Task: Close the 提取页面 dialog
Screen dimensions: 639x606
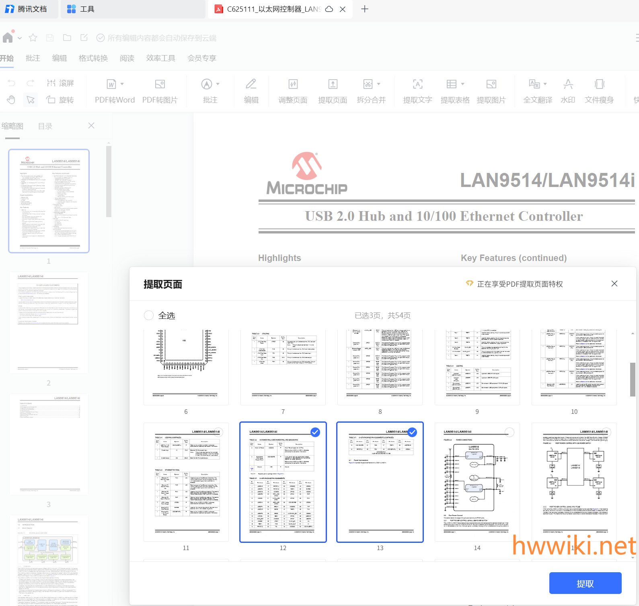Action: click(614, 284)
